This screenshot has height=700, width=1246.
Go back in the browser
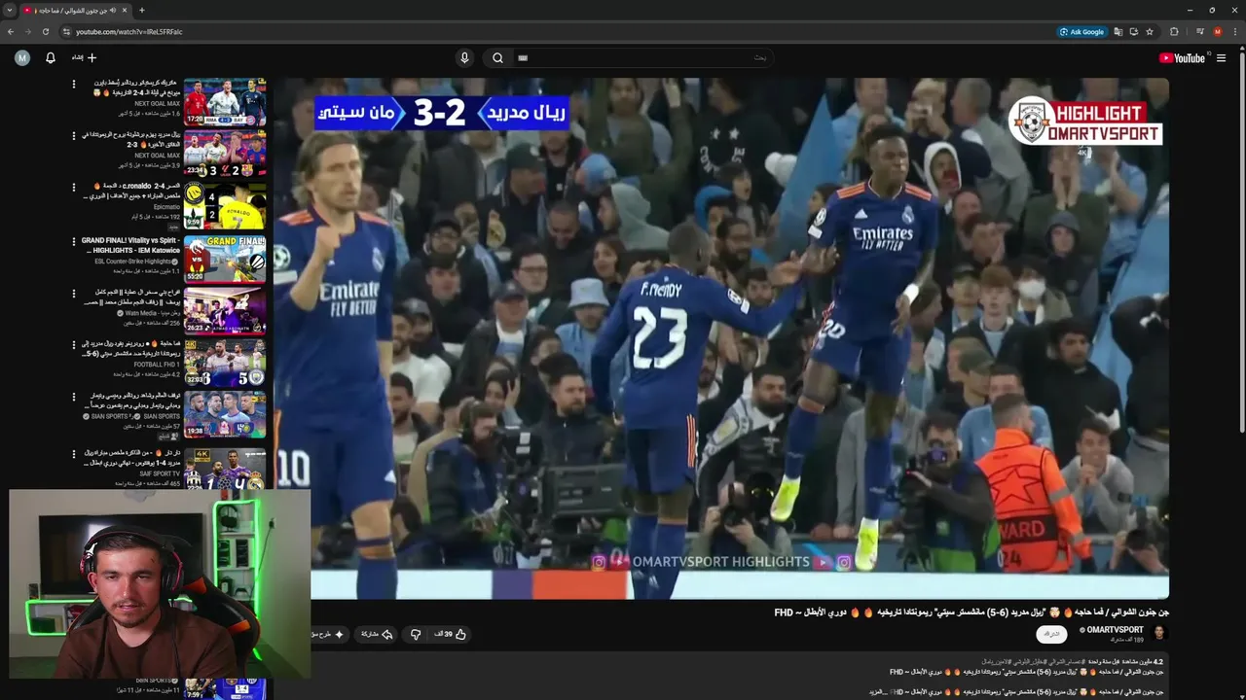tap(11, 31)
